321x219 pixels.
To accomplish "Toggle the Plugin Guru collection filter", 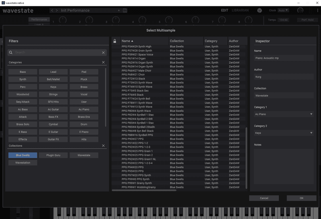I will [53, 155].
